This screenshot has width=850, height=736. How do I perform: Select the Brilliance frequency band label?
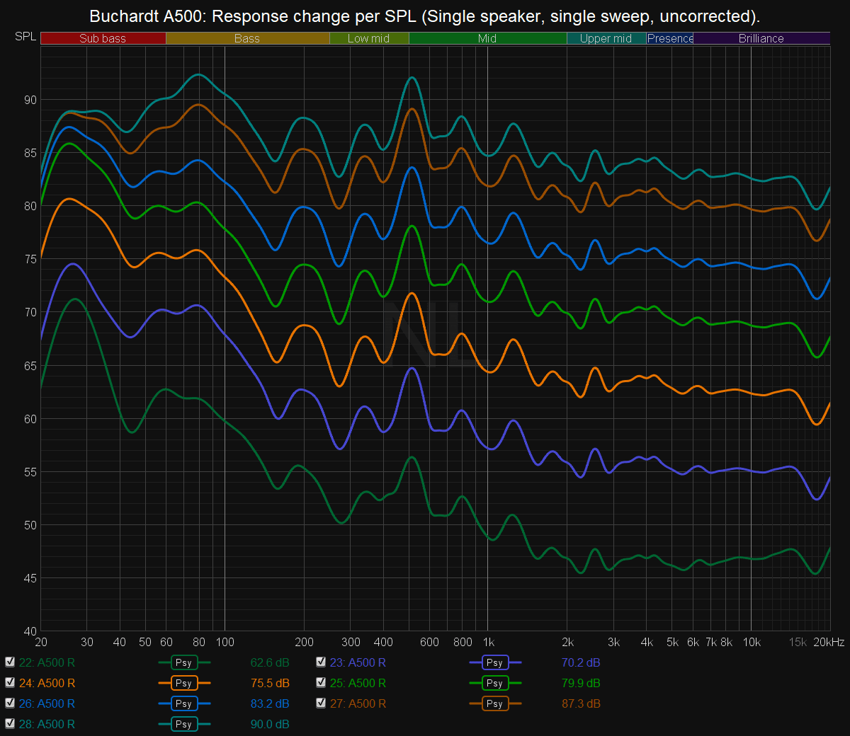761,38
